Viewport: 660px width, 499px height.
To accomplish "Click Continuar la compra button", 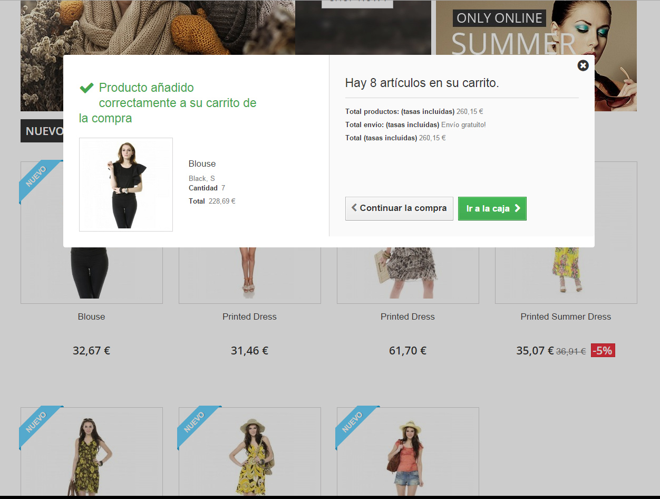I will click(x=399, y=208).
